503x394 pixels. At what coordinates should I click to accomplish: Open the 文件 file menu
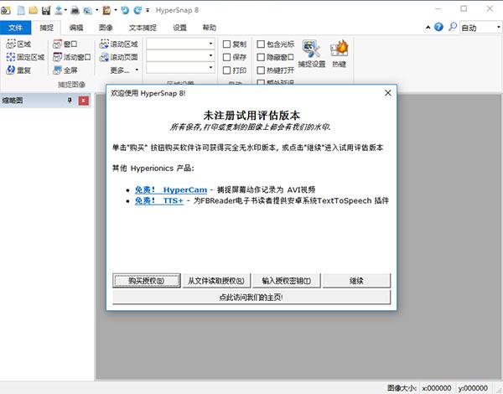[15, 28]
